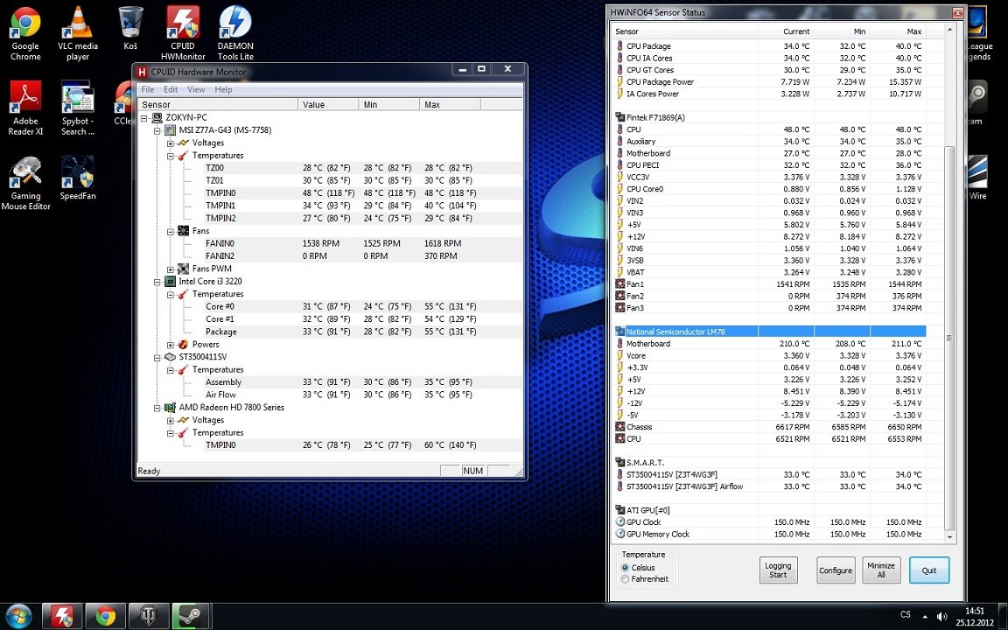The width and height of the screenshot is (1008, 630).
Task: Open HWiNFO64 Configure settings
Action: [836, 570]
